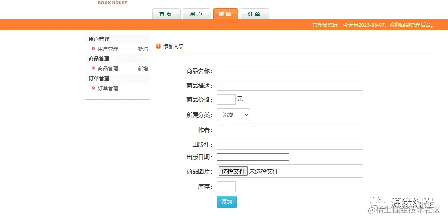Click the 元 unit text

[240, 99]
